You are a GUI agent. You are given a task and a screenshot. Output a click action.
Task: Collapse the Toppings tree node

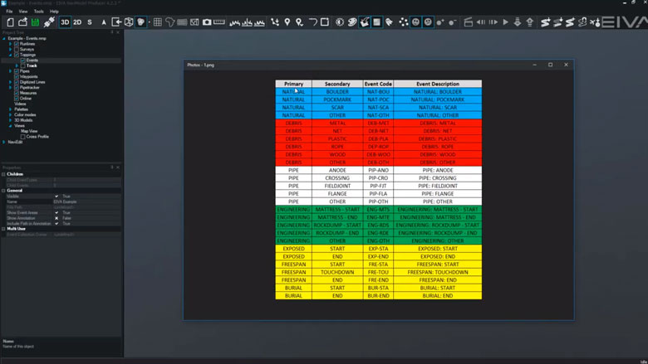click(11, 55)
